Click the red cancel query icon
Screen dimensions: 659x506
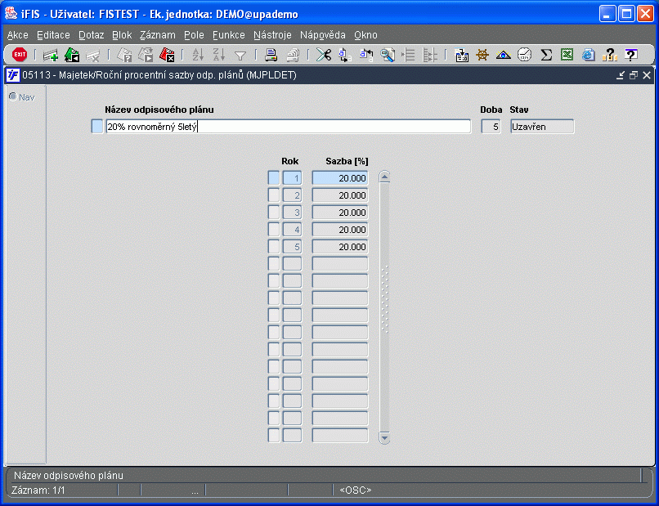[167, 55]
